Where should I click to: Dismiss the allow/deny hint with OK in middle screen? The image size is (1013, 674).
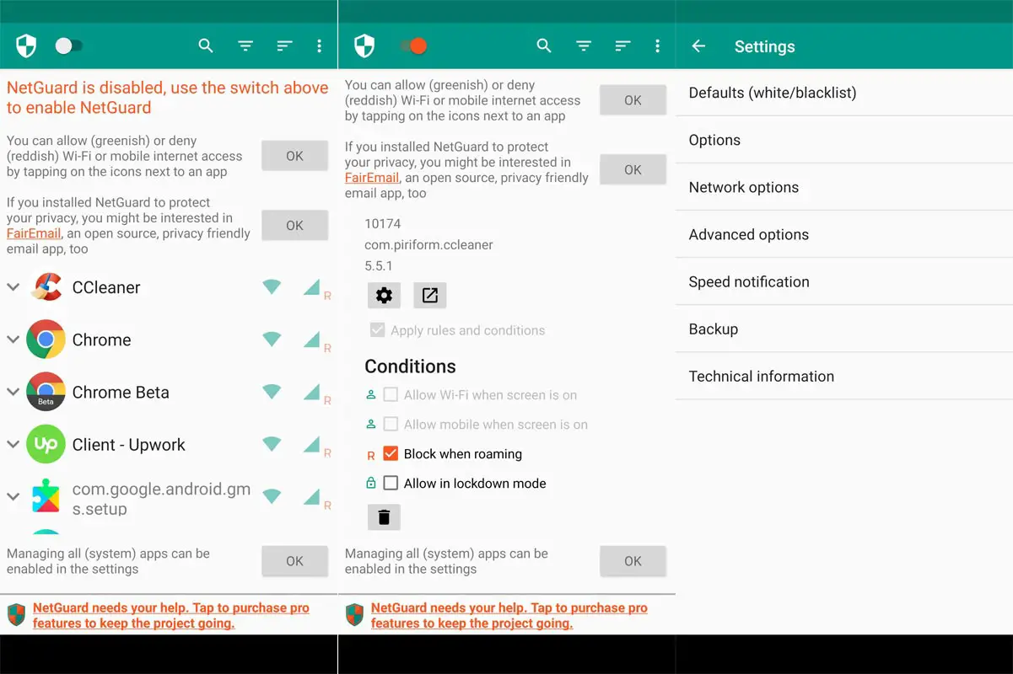[633, 100]
